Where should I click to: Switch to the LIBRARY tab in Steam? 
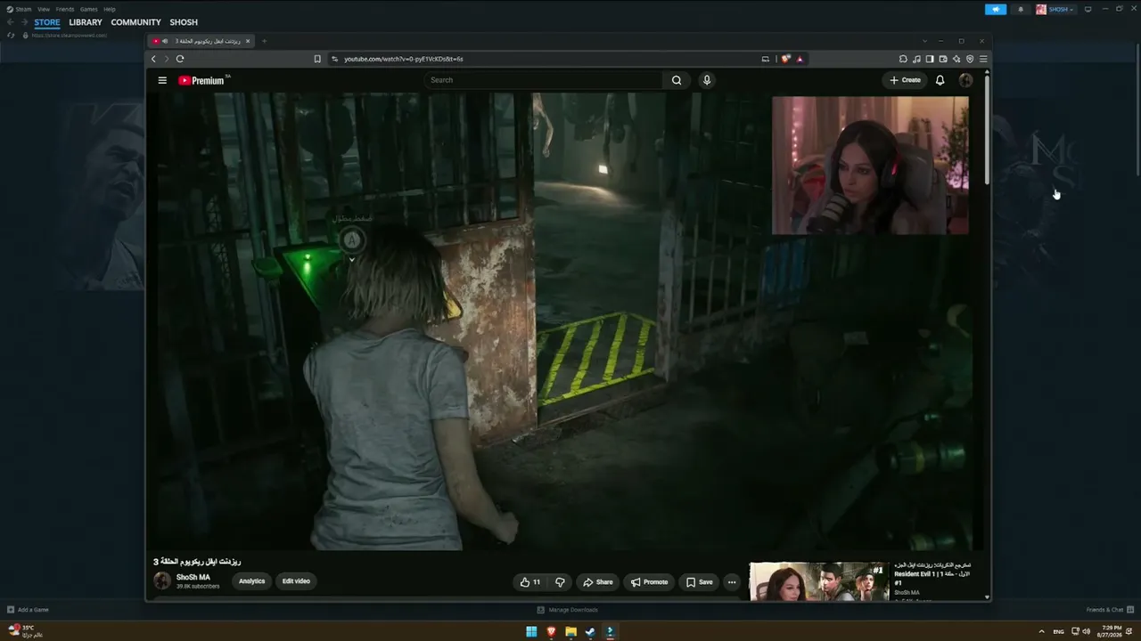pyautogui.click(x=86, y=22)
